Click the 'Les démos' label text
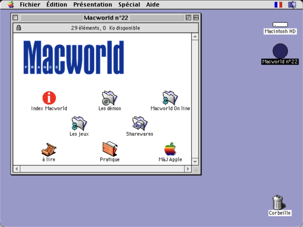Viewport: 303px width, 227px height. pos(109,108)
